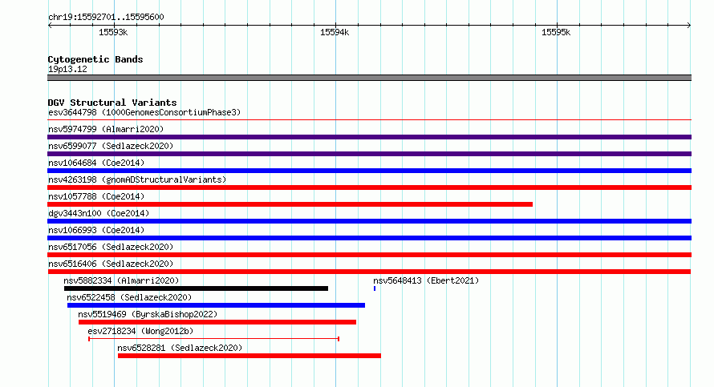This screenshot has height=387, width=714.
Task: Click the 15595k ruler position
Action: pos(555,32)
